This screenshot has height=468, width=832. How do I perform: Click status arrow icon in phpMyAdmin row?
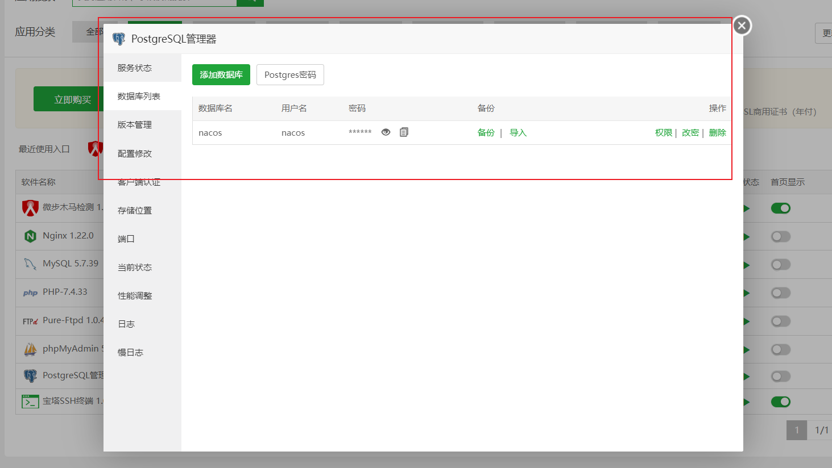(x=747, y=349)
